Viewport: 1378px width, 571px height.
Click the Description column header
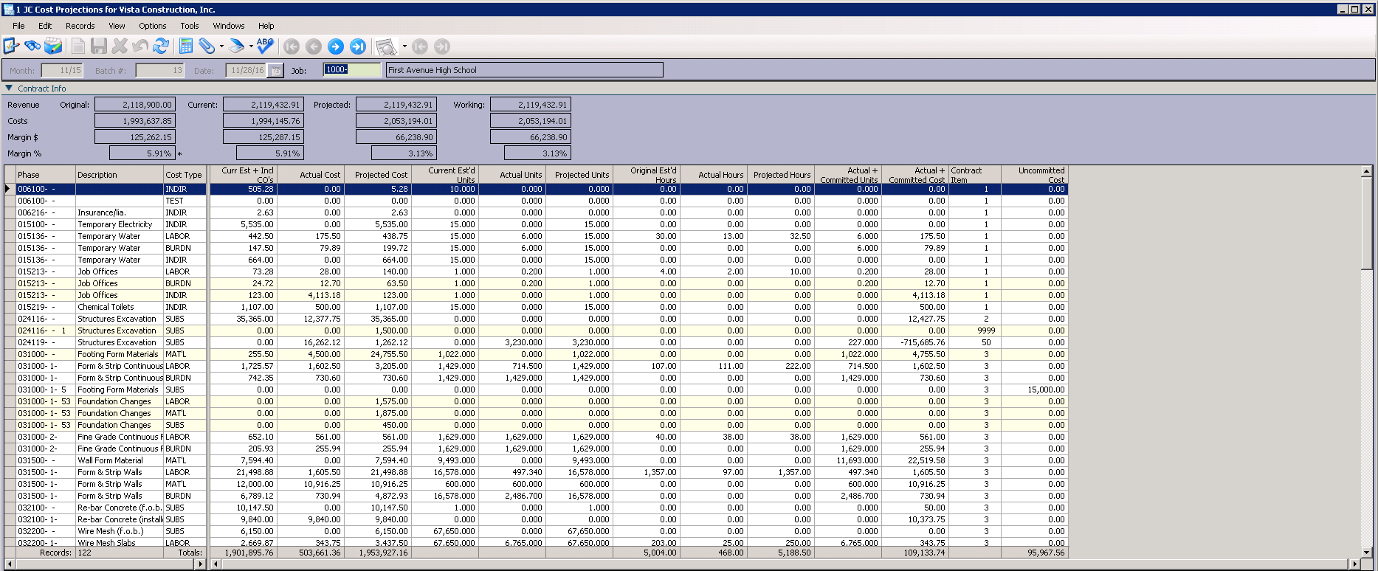(120, 175)
